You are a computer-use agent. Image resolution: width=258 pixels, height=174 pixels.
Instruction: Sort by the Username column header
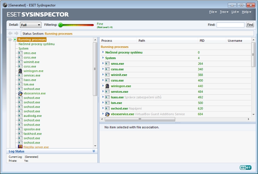[x=239, y=41]
